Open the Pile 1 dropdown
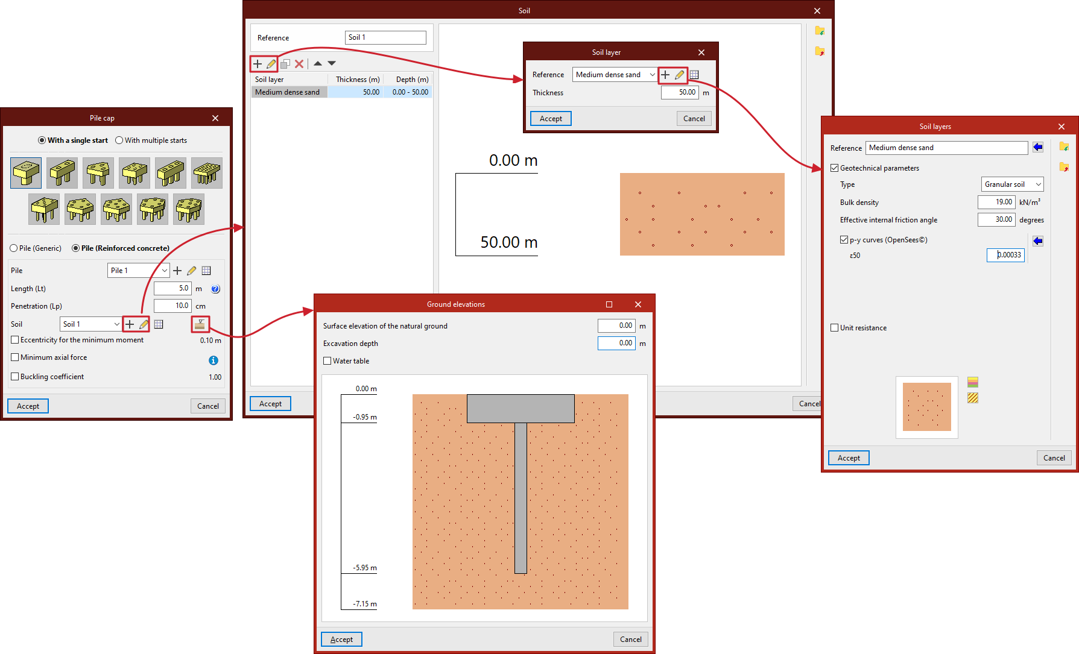The width and height of the screenshot is (1079, 654). pyautogui.click(x=139, y=271)
